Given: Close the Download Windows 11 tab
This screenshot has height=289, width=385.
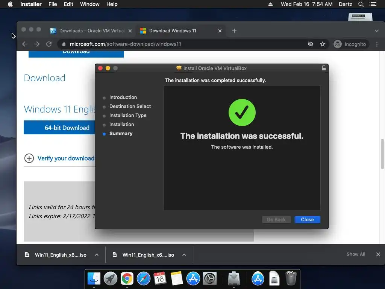Looking at the screenshot, I should [220, 31].
